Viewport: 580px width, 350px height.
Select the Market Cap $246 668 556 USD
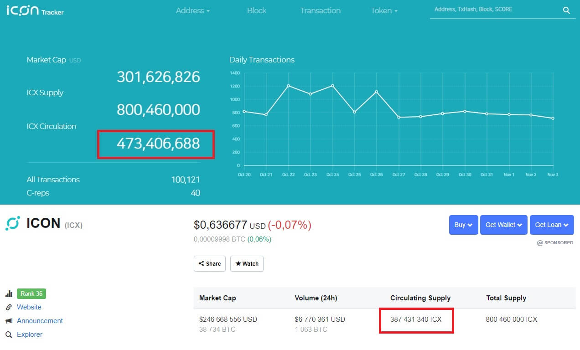[x=228, y=319]
